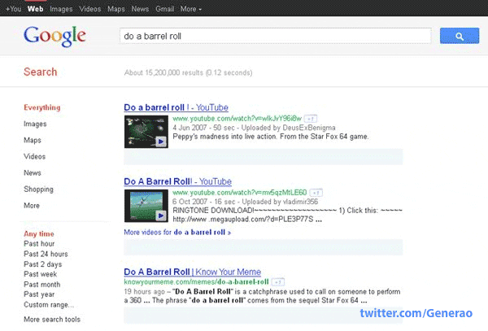Image resolution: width=488 pixels, height=331 pixels.
Task: Open Videos in top navigation bar
Action: point(90,9)
